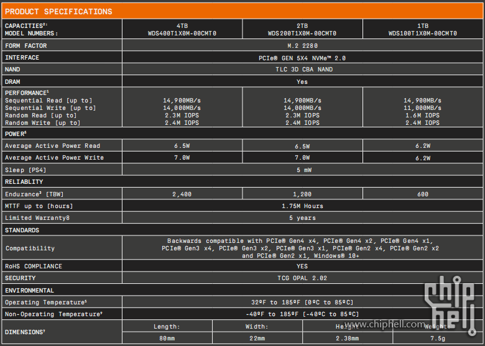The height and width of the screenshot is (346, 485).
Task: Click the Average Active Power Write label
Action: [x=55, y=158]
